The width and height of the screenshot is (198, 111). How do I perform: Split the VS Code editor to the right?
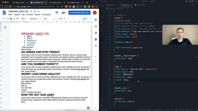pos(192,5)
